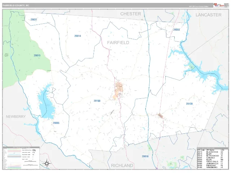Image resolution: width=231 pixels, height=173 pixels.
Task: Click the FAIRFIELD COUNTY, SC title
Action: click(x=16, y=5)
